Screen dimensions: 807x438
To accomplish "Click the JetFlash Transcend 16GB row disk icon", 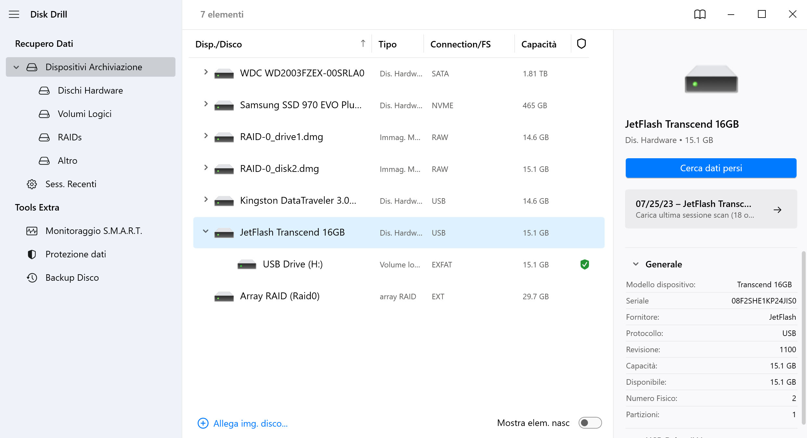I will pos(224,233).
